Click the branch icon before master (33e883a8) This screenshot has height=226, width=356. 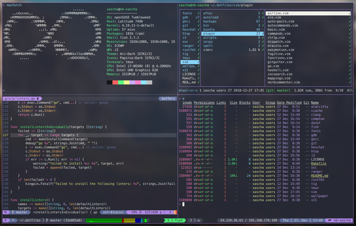pyautogui.click(x=47, y=220)
